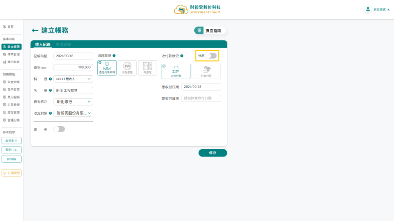This screenshot has height=221, width=394.
Task: Click the 訂閱資訊 button
Action: click(x=11, y=173)
